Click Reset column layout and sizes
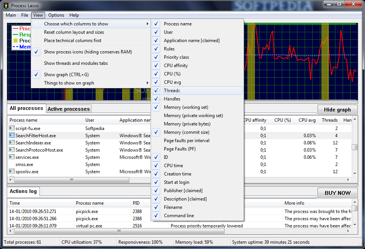 click(x=74, y=32)
